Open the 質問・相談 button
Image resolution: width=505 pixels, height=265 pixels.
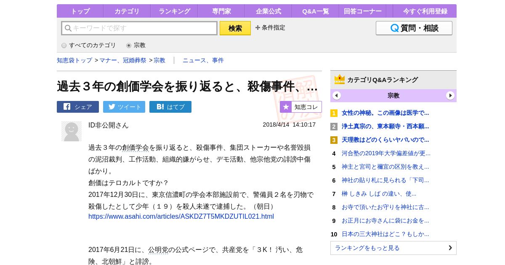(x=414, y=28)
